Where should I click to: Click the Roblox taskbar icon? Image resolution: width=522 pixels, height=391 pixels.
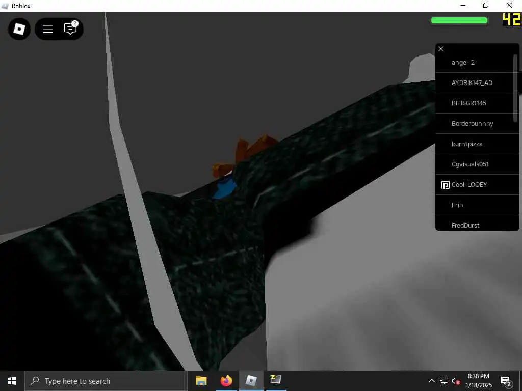[251, 381]
